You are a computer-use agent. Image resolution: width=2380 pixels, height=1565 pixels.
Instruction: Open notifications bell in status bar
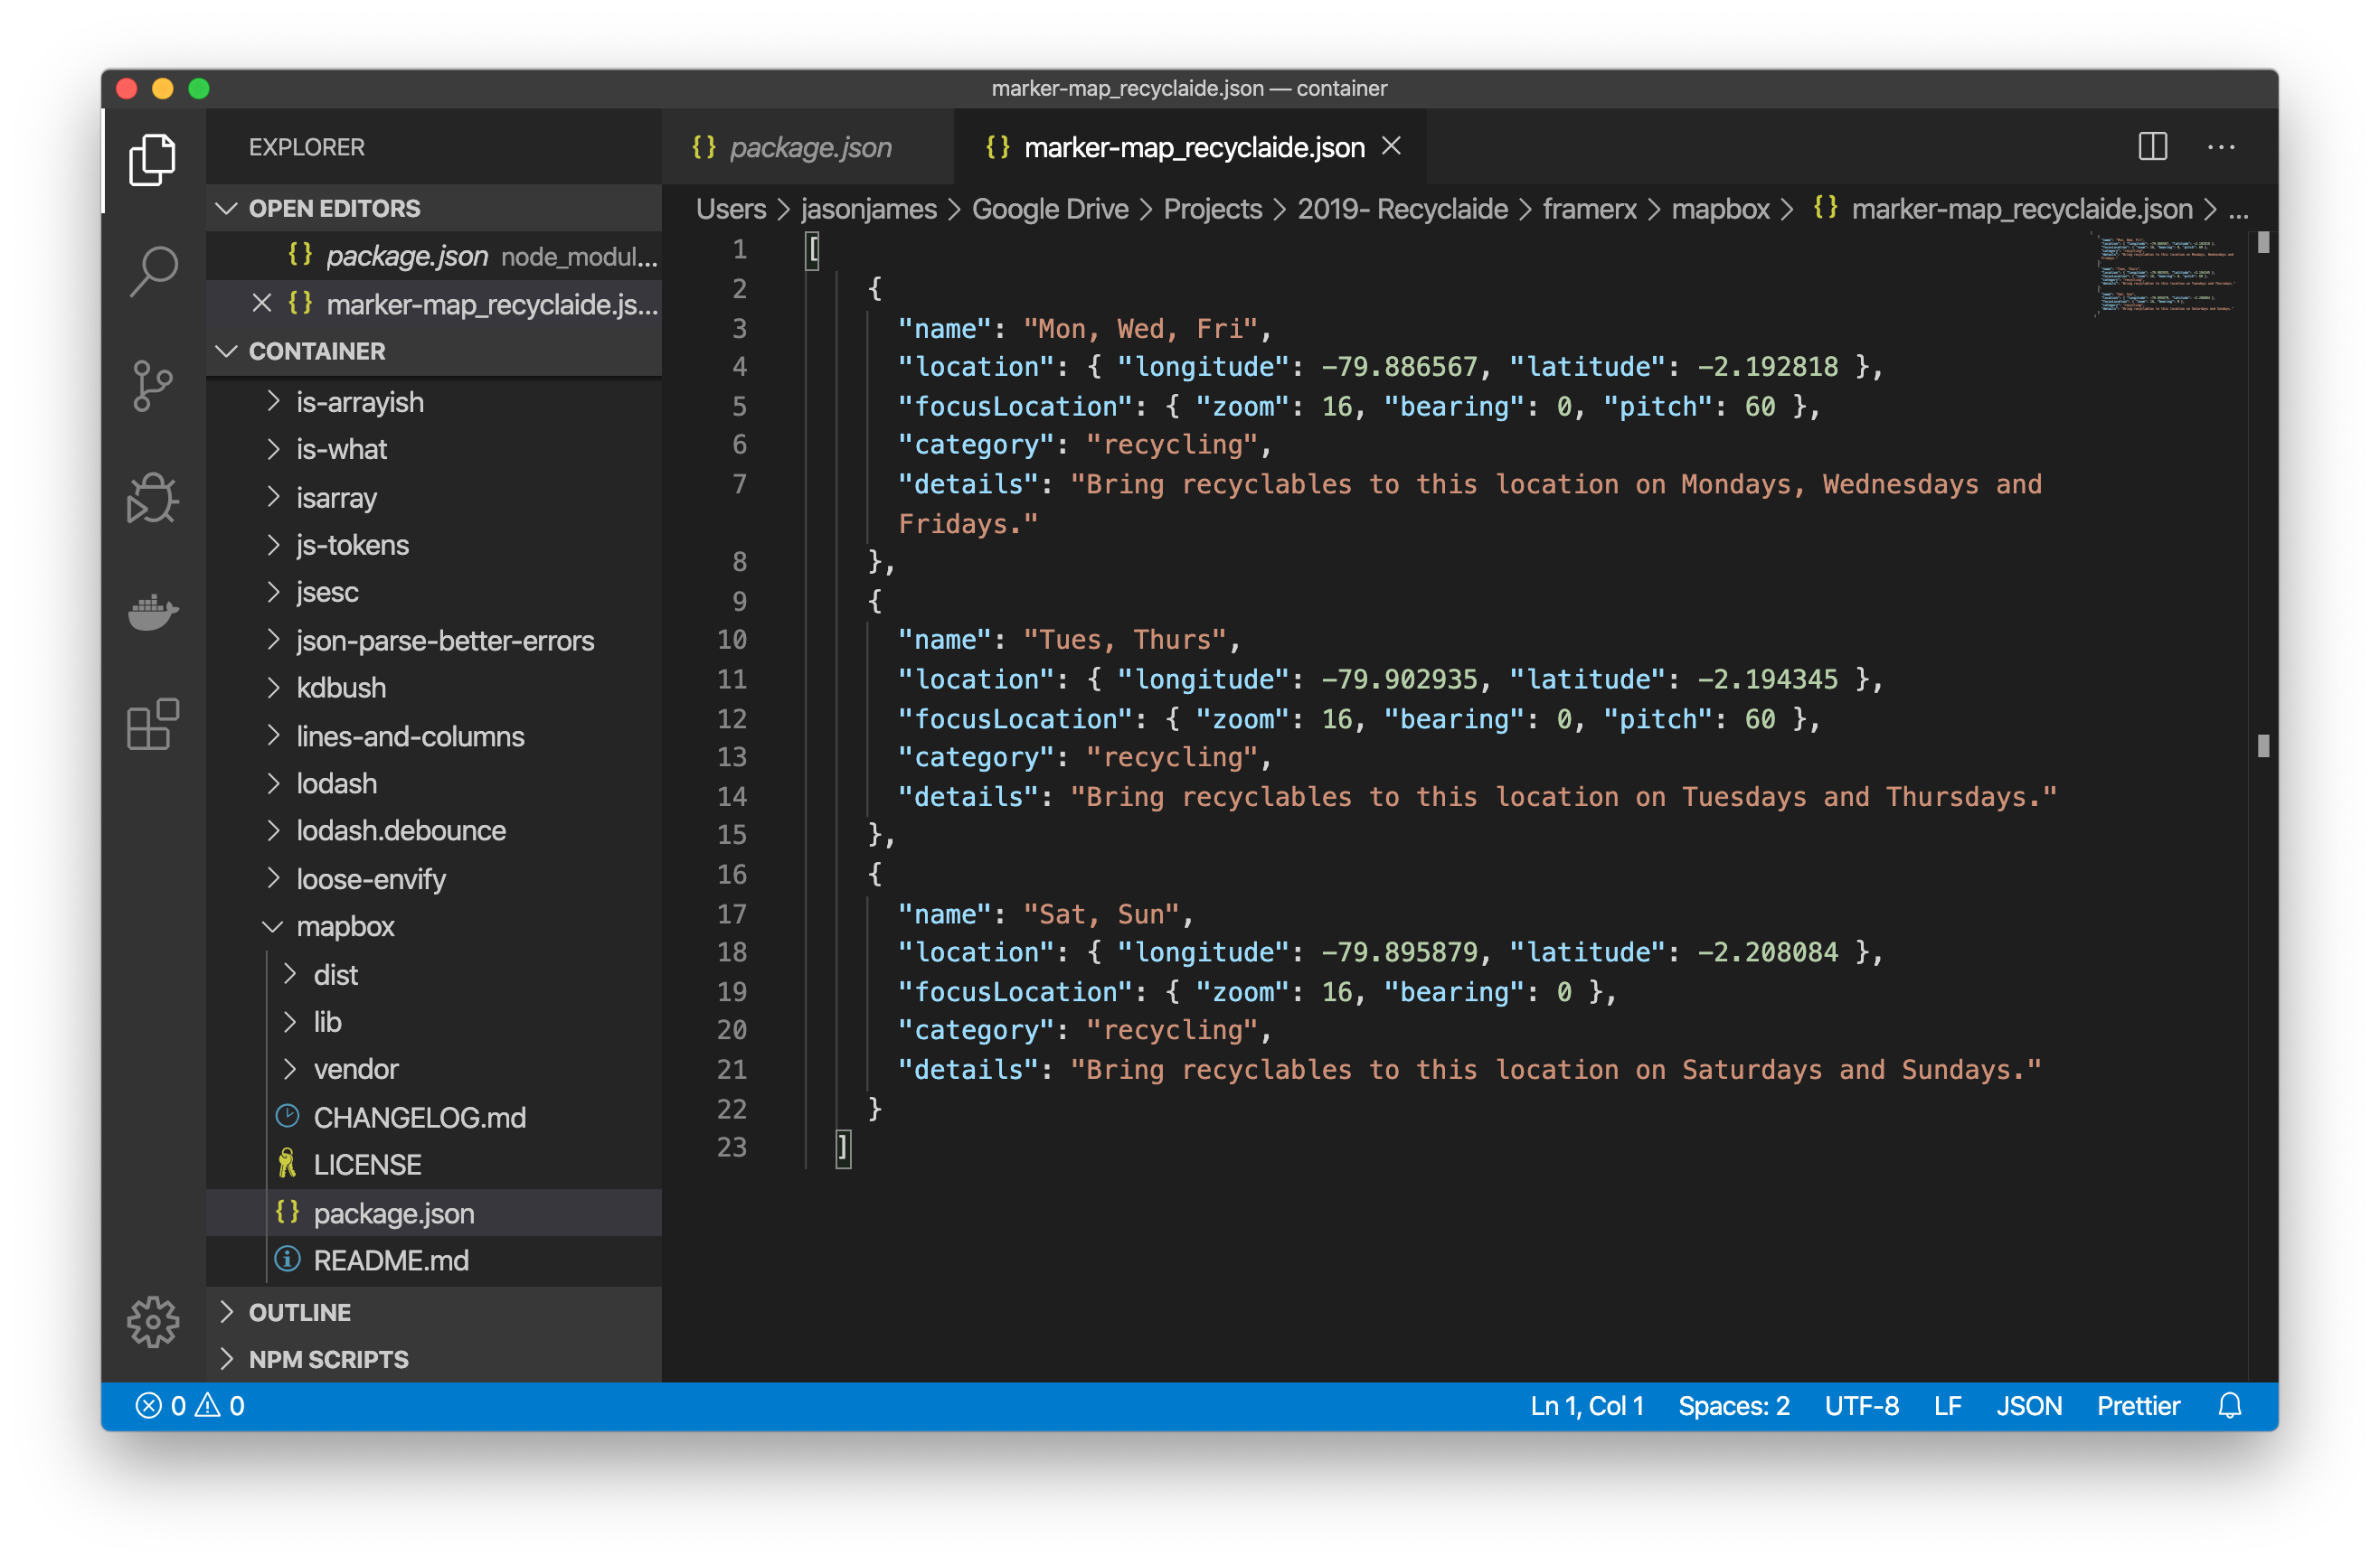pyautogui.click(x=2229, y=1406)
